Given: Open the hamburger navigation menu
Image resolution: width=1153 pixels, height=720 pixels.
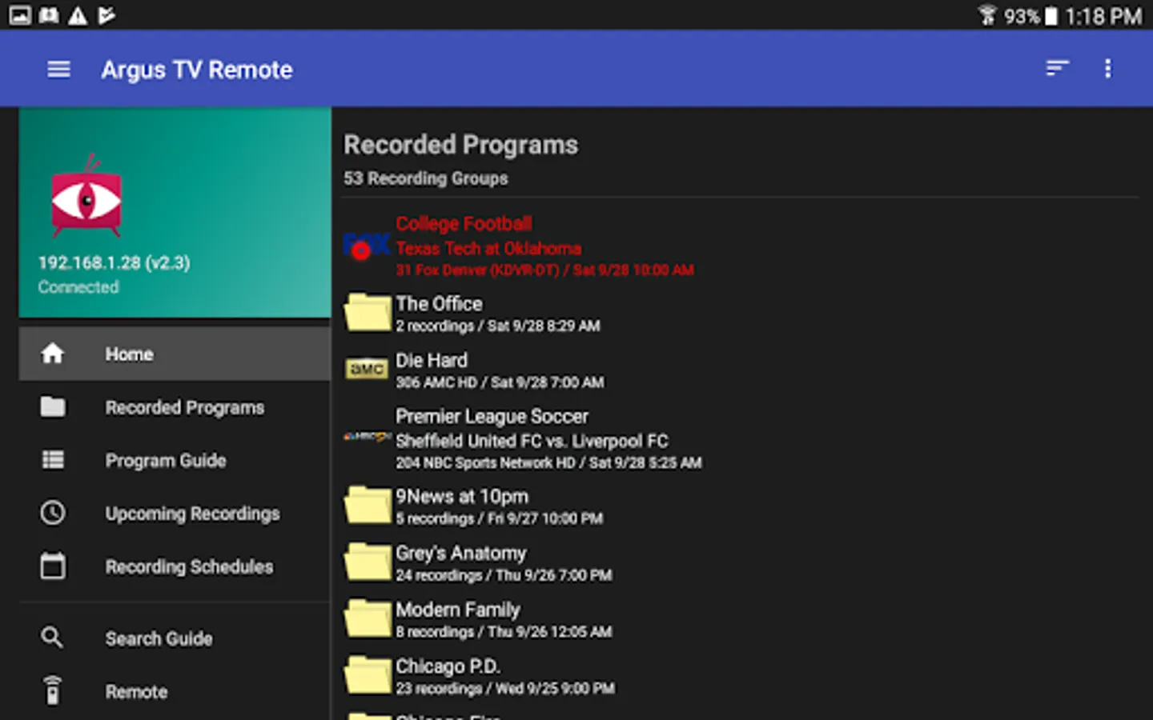Looking at the screenshot, I should [x=58, y=70].
